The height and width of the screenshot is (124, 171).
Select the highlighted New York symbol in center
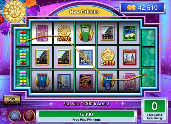pyautogui.click(x=86, y=57)
